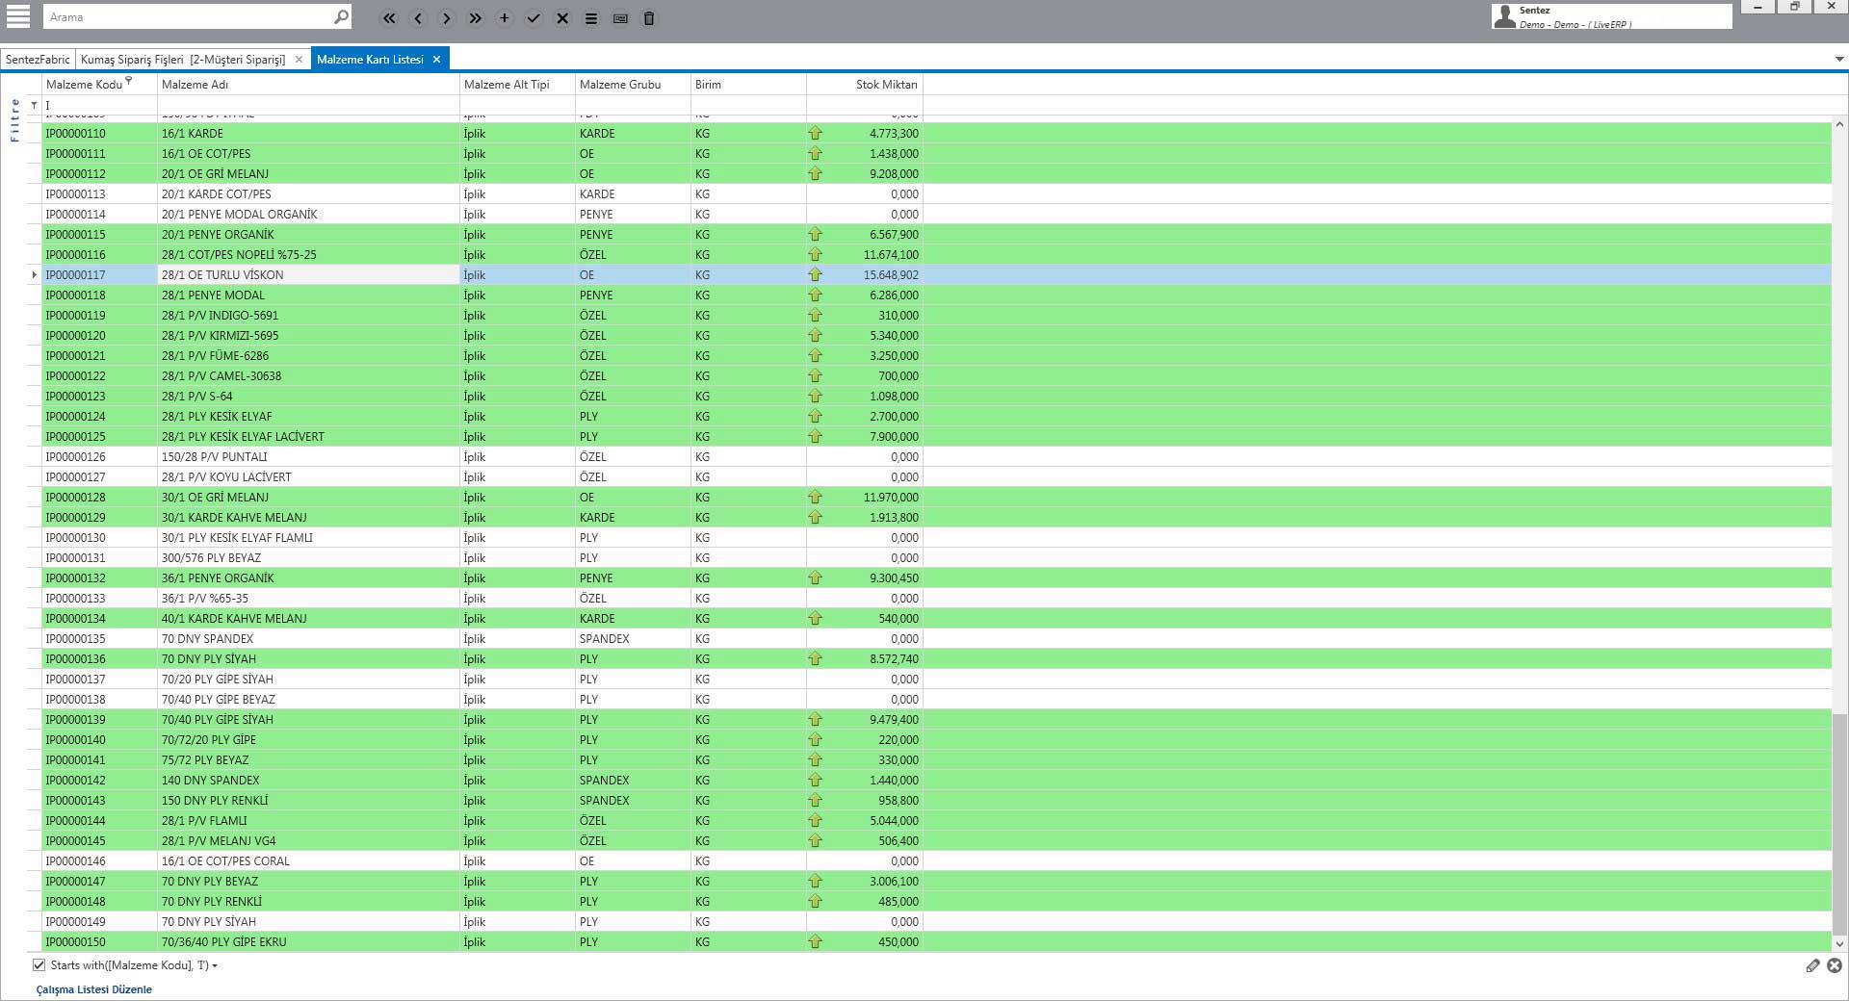Click the Arama search input field

[188, 17]
